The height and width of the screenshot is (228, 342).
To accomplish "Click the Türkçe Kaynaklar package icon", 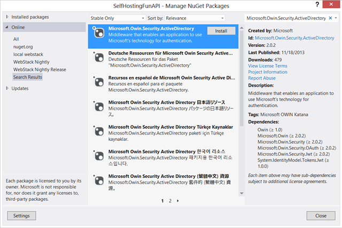I will pos(98,131).
